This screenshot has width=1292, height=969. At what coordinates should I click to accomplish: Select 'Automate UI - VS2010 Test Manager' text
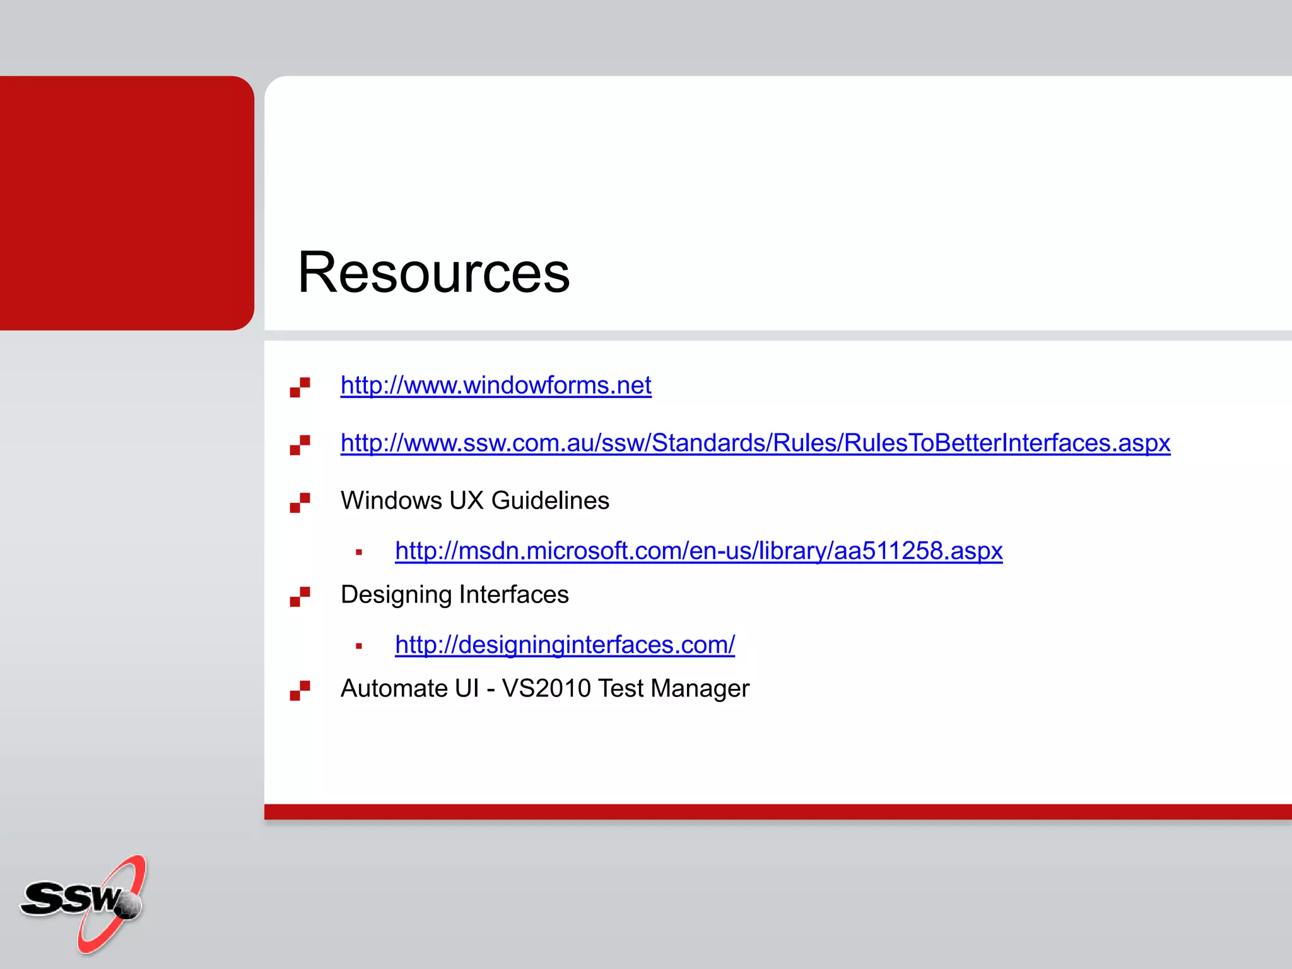(544, 688)
